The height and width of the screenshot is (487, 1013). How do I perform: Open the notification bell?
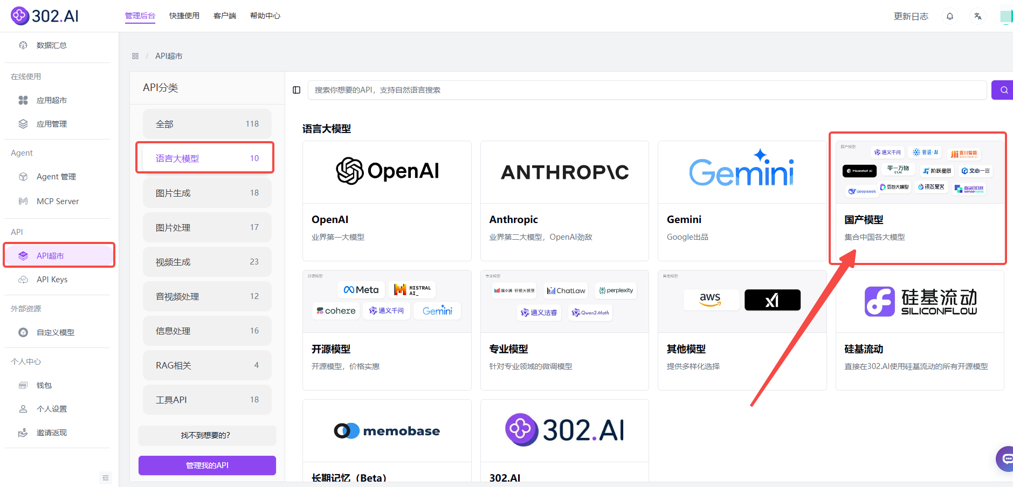950,16
